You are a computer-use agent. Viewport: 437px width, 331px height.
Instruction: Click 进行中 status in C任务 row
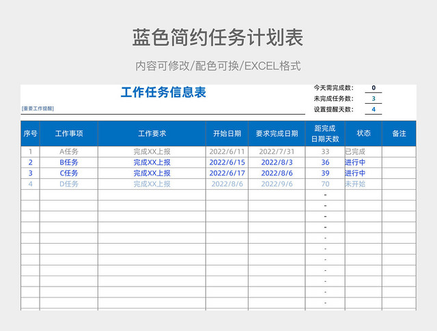click(363, 173)
